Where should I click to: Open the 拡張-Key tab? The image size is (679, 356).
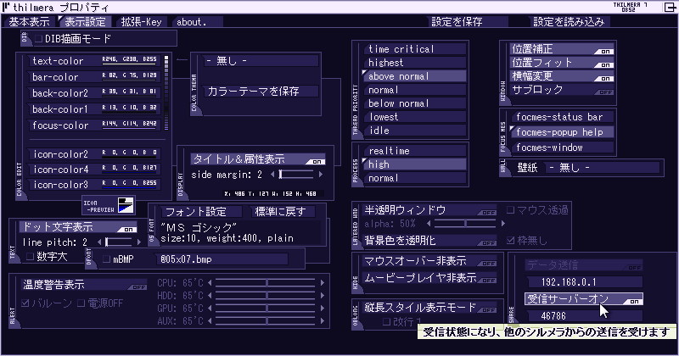141,22
